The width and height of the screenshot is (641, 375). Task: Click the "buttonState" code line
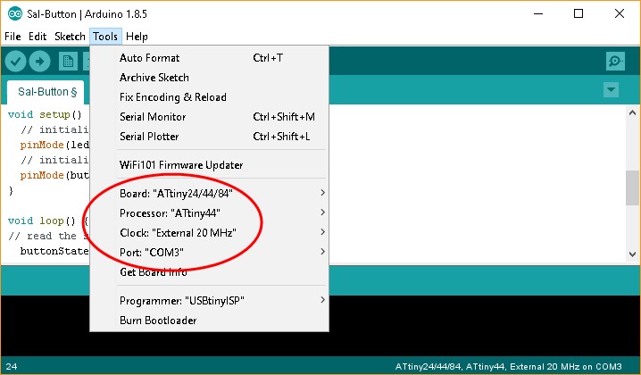click(54, 251)
